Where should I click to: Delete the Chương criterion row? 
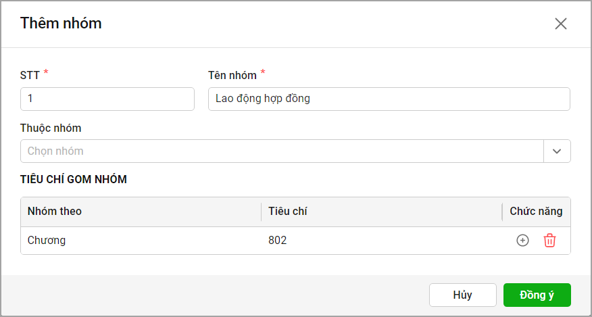[x=549, y=241]
